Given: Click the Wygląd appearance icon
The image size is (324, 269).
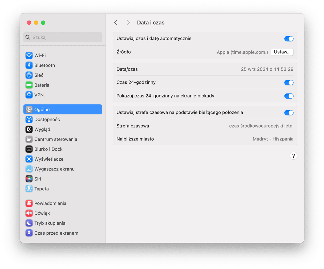Looking at the screenshot, I should point(29,129).
